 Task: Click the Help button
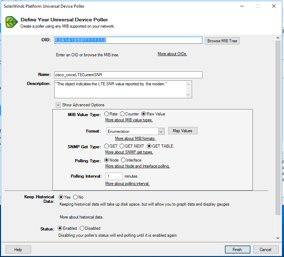(x=18, y=250)
